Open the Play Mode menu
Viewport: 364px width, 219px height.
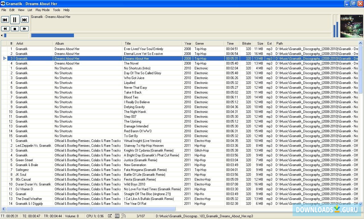[x=42, y=10]
